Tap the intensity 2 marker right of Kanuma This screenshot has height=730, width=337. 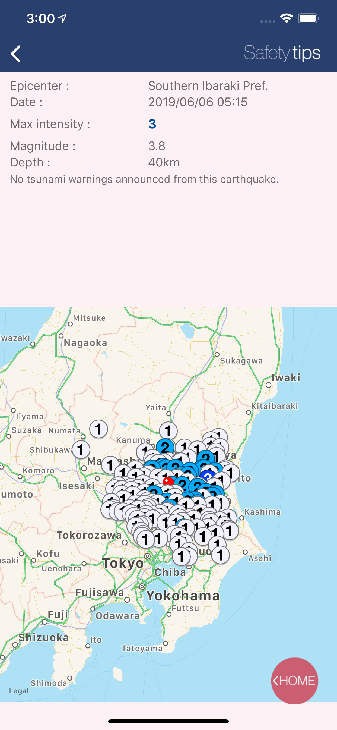[x=165, y=447]
